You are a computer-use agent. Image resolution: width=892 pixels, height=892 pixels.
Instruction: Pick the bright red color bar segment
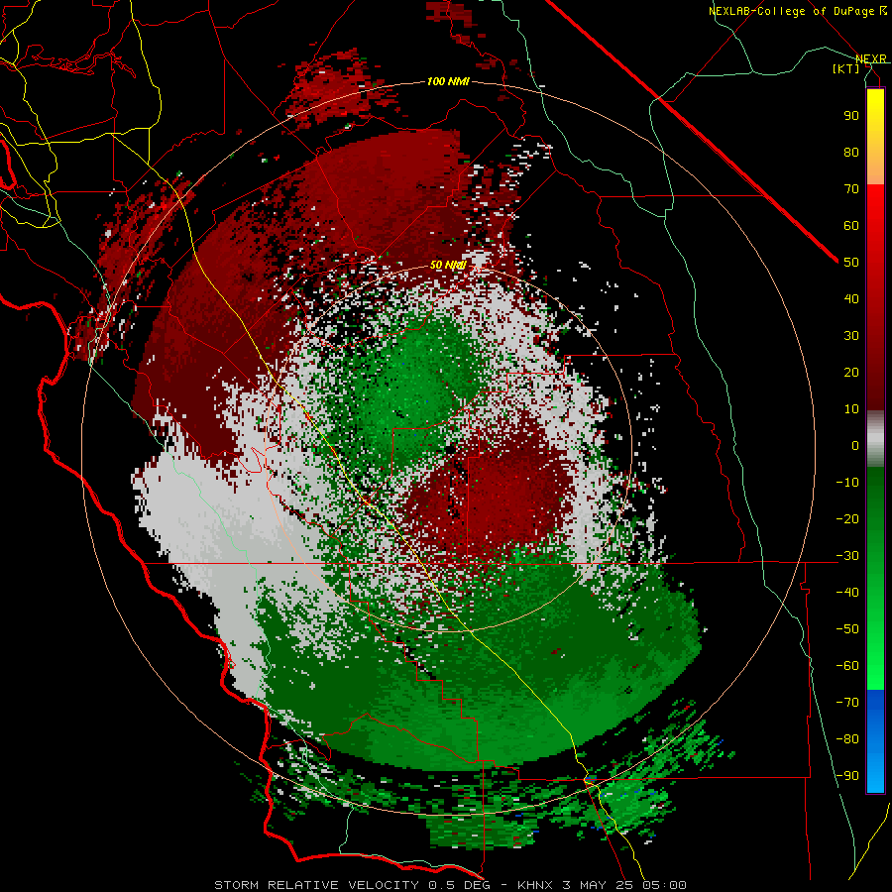click(x=875, y=206)
